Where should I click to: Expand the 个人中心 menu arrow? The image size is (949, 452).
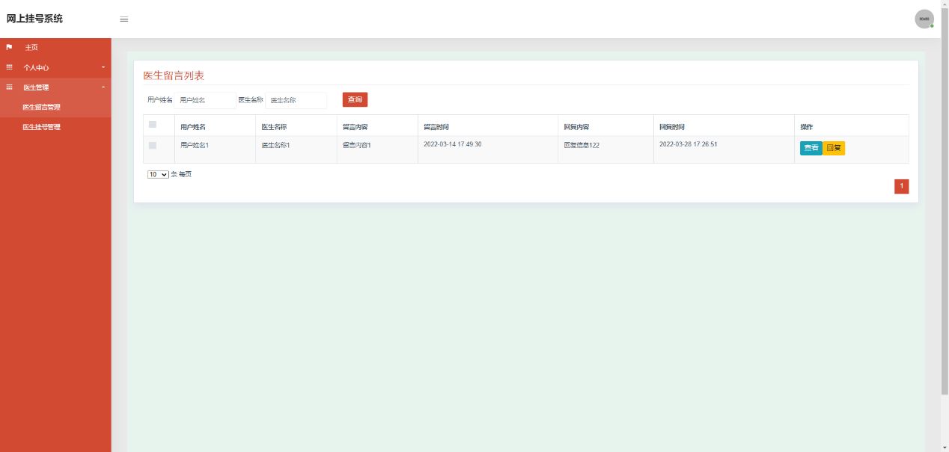(x=103, y=67)
